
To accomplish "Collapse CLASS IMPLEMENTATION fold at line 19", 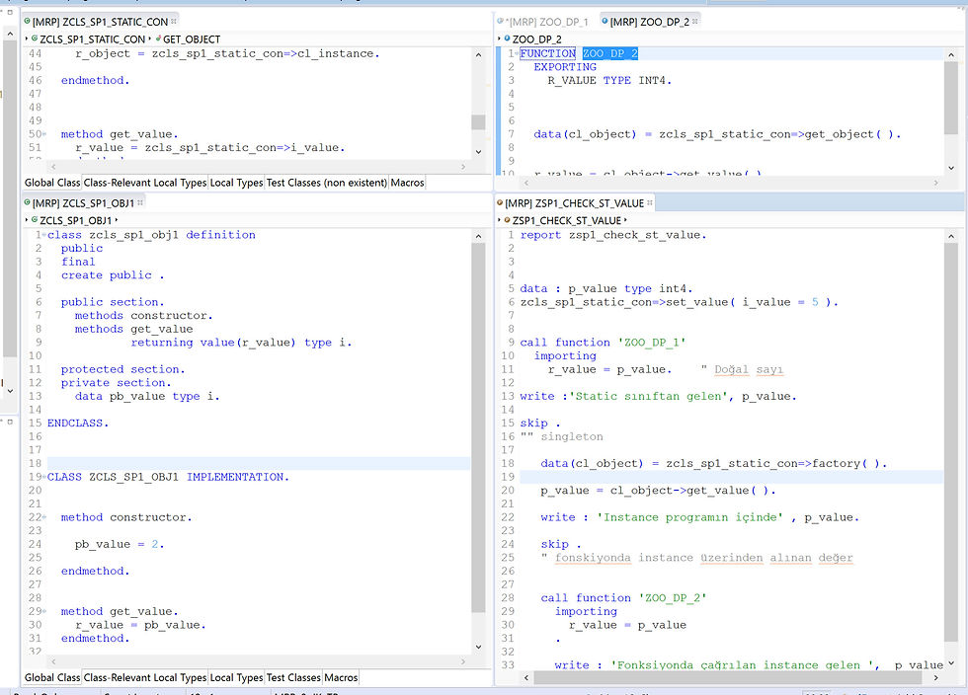I will 44,477.
